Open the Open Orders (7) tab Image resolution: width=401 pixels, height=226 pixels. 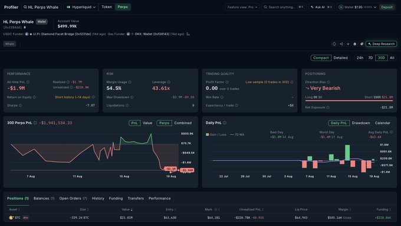pyautogui.click(x=73, y=198)
